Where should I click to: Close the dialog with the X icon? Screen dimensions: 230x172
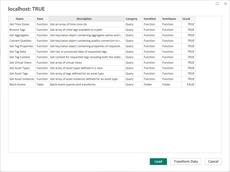225,4
